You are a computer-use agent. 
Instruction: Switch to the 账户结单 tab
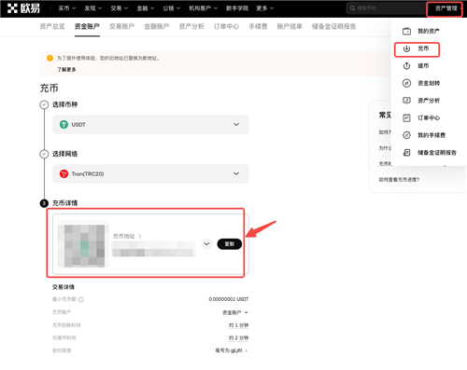click(x=290, y=26)
